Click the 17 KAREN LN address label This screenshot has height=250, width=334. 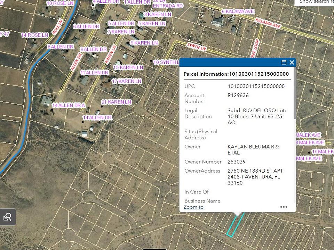(127, 81)
